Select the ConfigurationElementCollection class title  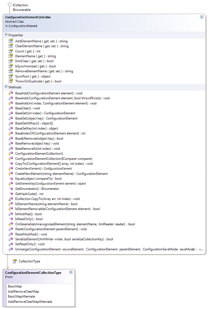click(x=28, y=17)
